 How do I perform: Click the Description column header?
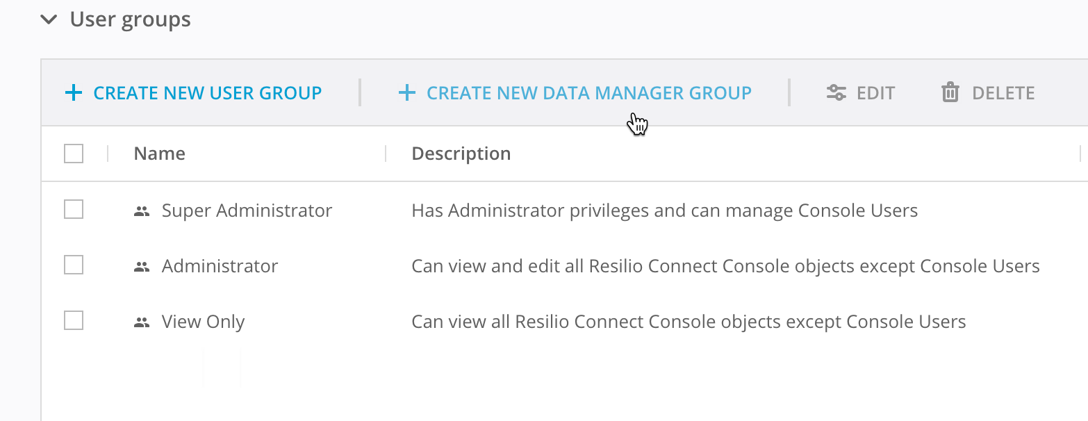point(461,154)
